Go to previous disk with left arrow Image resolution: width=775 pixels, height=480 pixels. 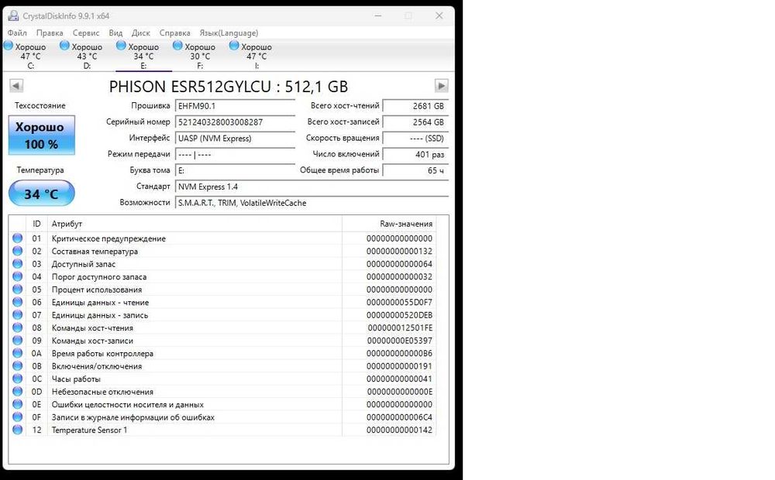[16, 86]
